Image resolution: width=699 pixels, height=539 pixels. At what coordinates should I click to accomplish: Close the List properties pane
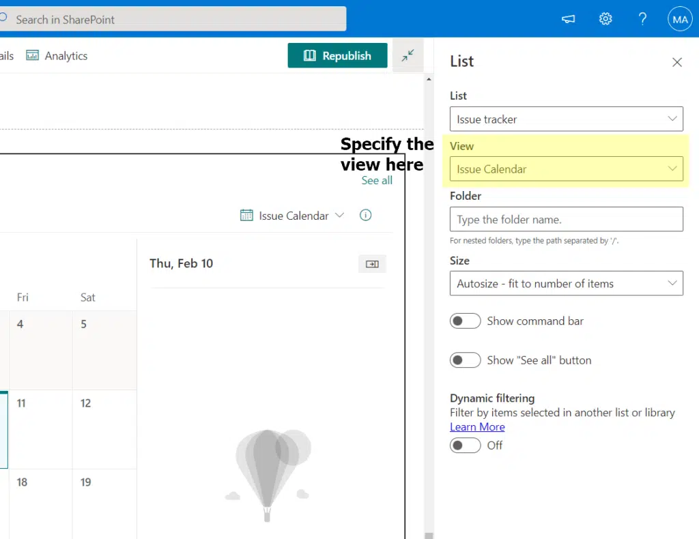[x=676, y=62]
